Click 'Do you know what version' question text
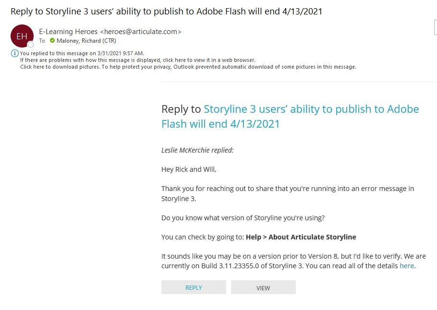 (243, 218)
